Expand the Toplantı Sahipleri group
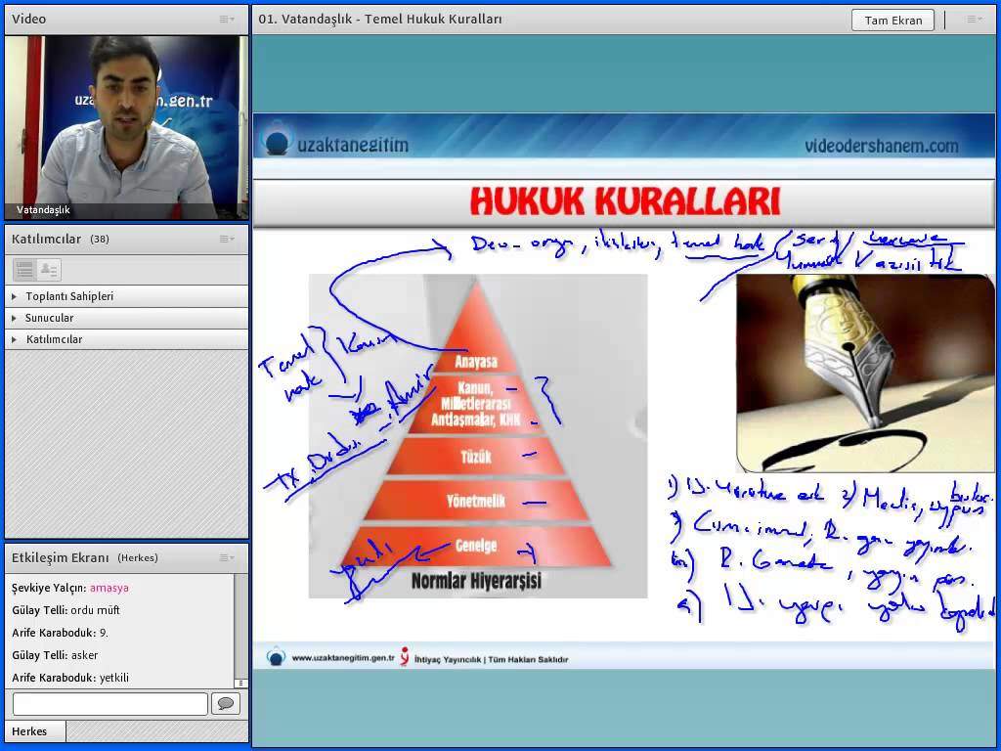The image size is (1001, 751). pyautogui.click(x=14, y=296)
